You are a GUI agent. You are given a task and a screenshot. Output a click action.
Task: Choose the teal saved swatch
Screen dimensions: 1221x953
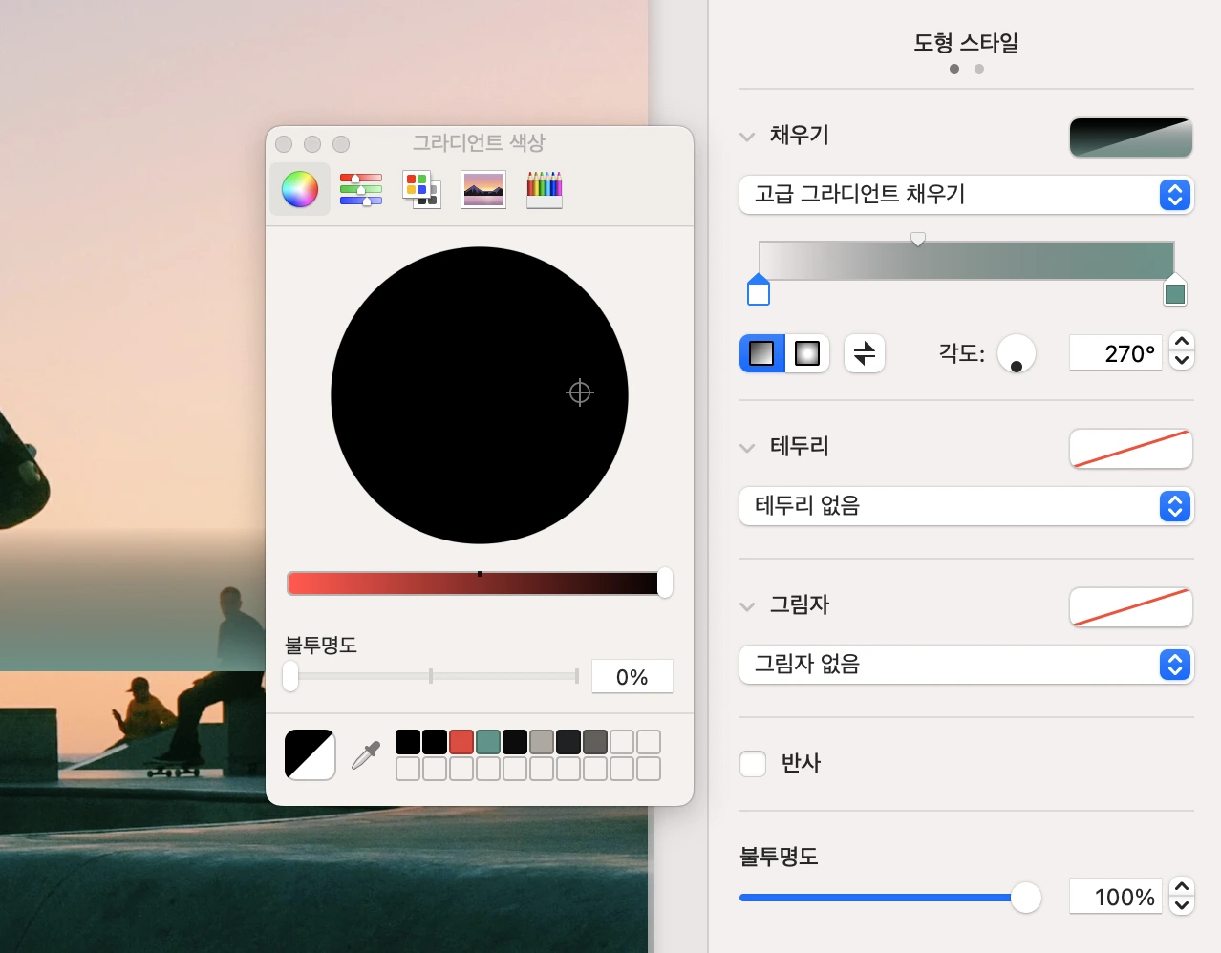[x=488, y=742]
